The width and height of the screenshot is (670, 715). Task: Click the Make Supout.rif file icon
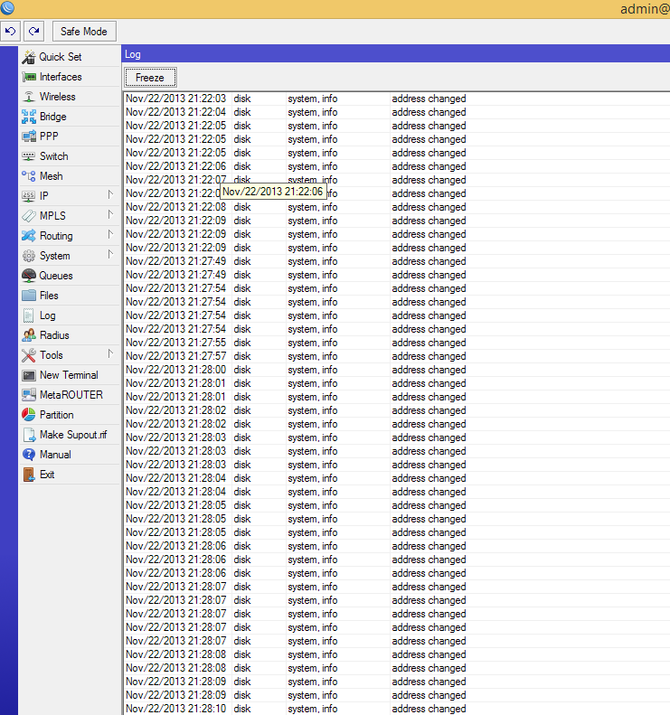pos(29,435)
